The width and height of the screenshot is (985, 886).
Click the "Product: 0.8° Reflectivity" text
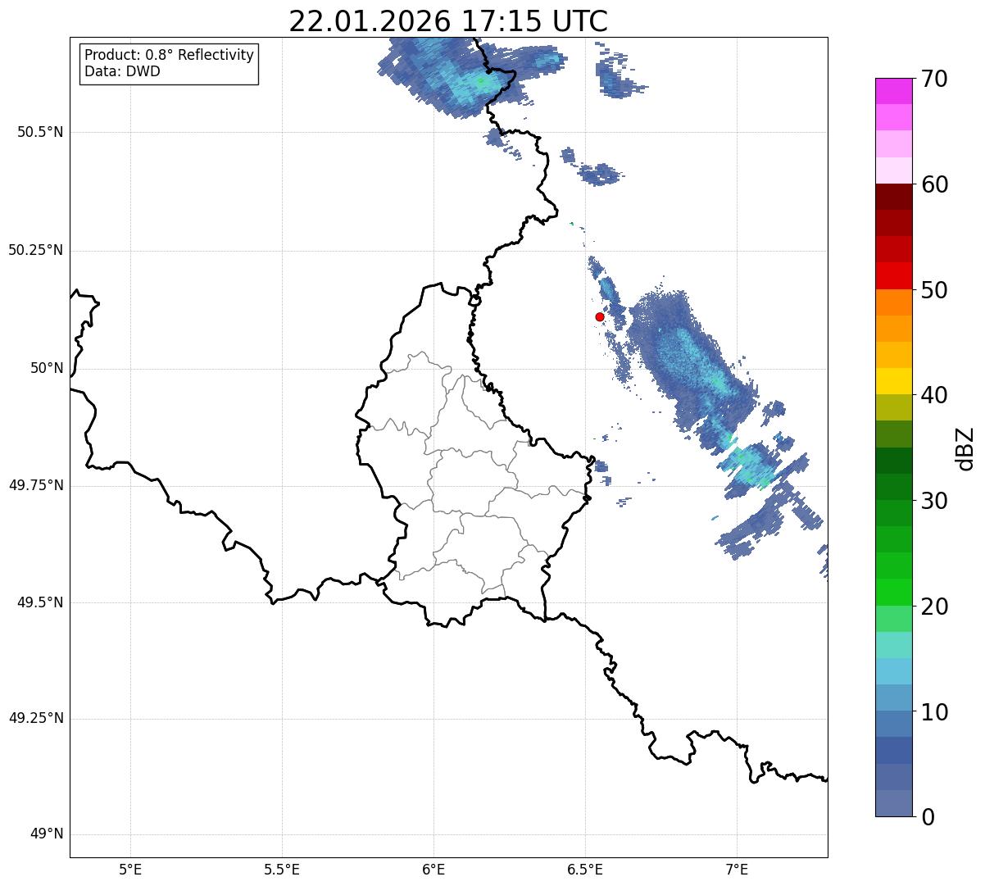[170, 55]
